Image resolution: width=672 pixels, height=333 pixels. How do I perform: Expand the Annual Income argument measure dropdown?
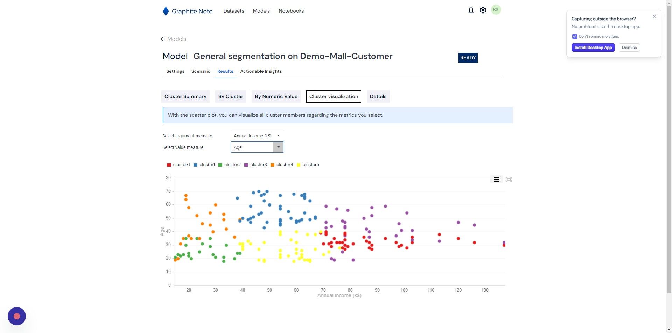[257, 136]
